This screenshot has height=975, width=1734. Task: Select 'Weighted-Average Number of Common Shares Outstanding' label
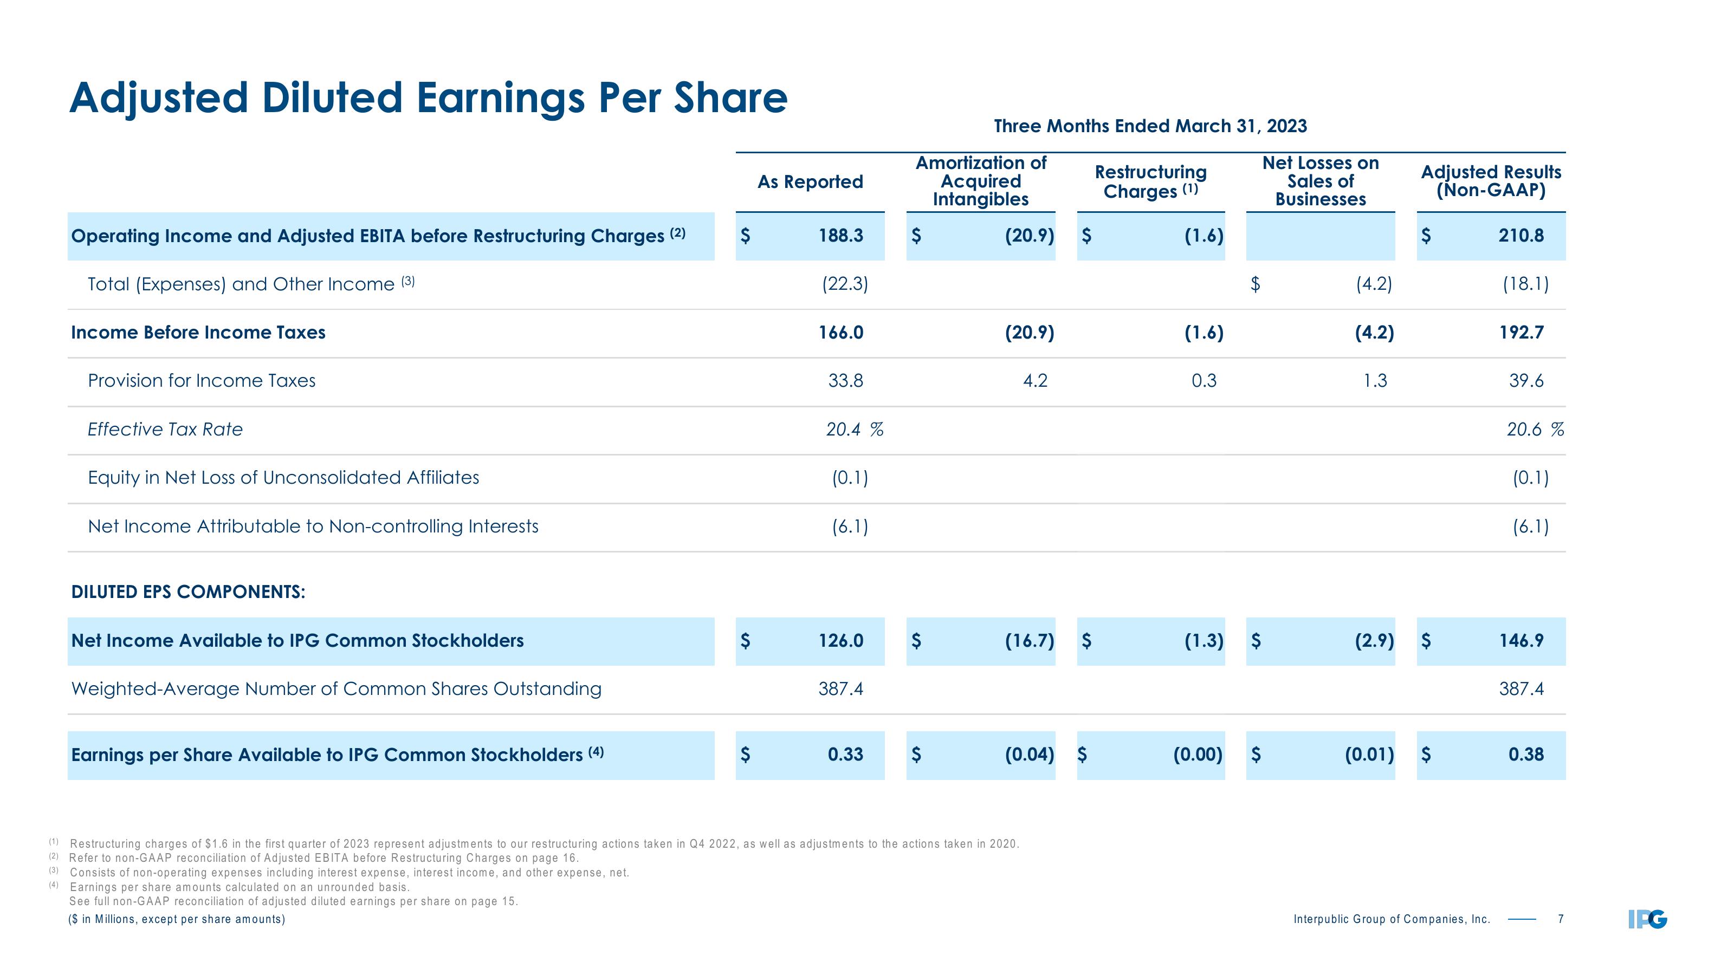tap(336, 689)
